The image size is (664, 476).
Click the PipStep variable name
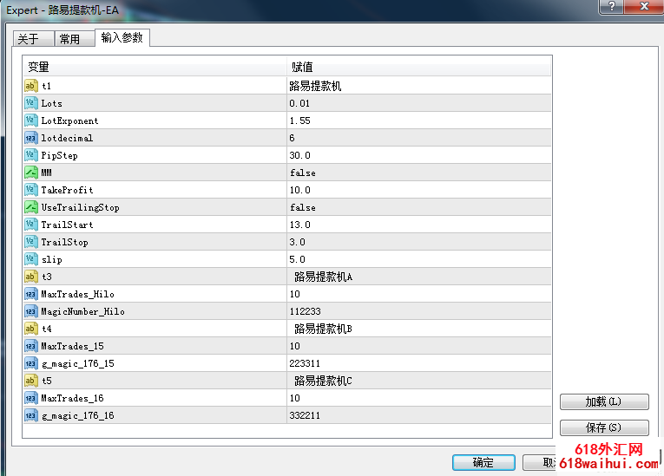[x=59, y=156]
